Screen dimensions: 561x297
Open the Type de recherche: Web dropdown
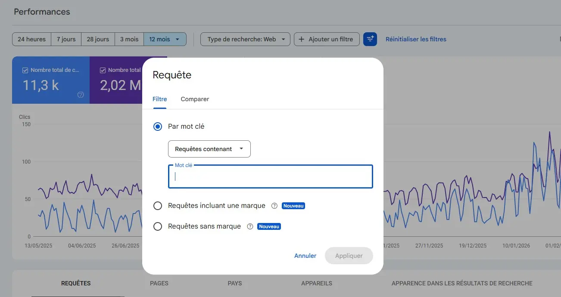click(x=245, y=39)
